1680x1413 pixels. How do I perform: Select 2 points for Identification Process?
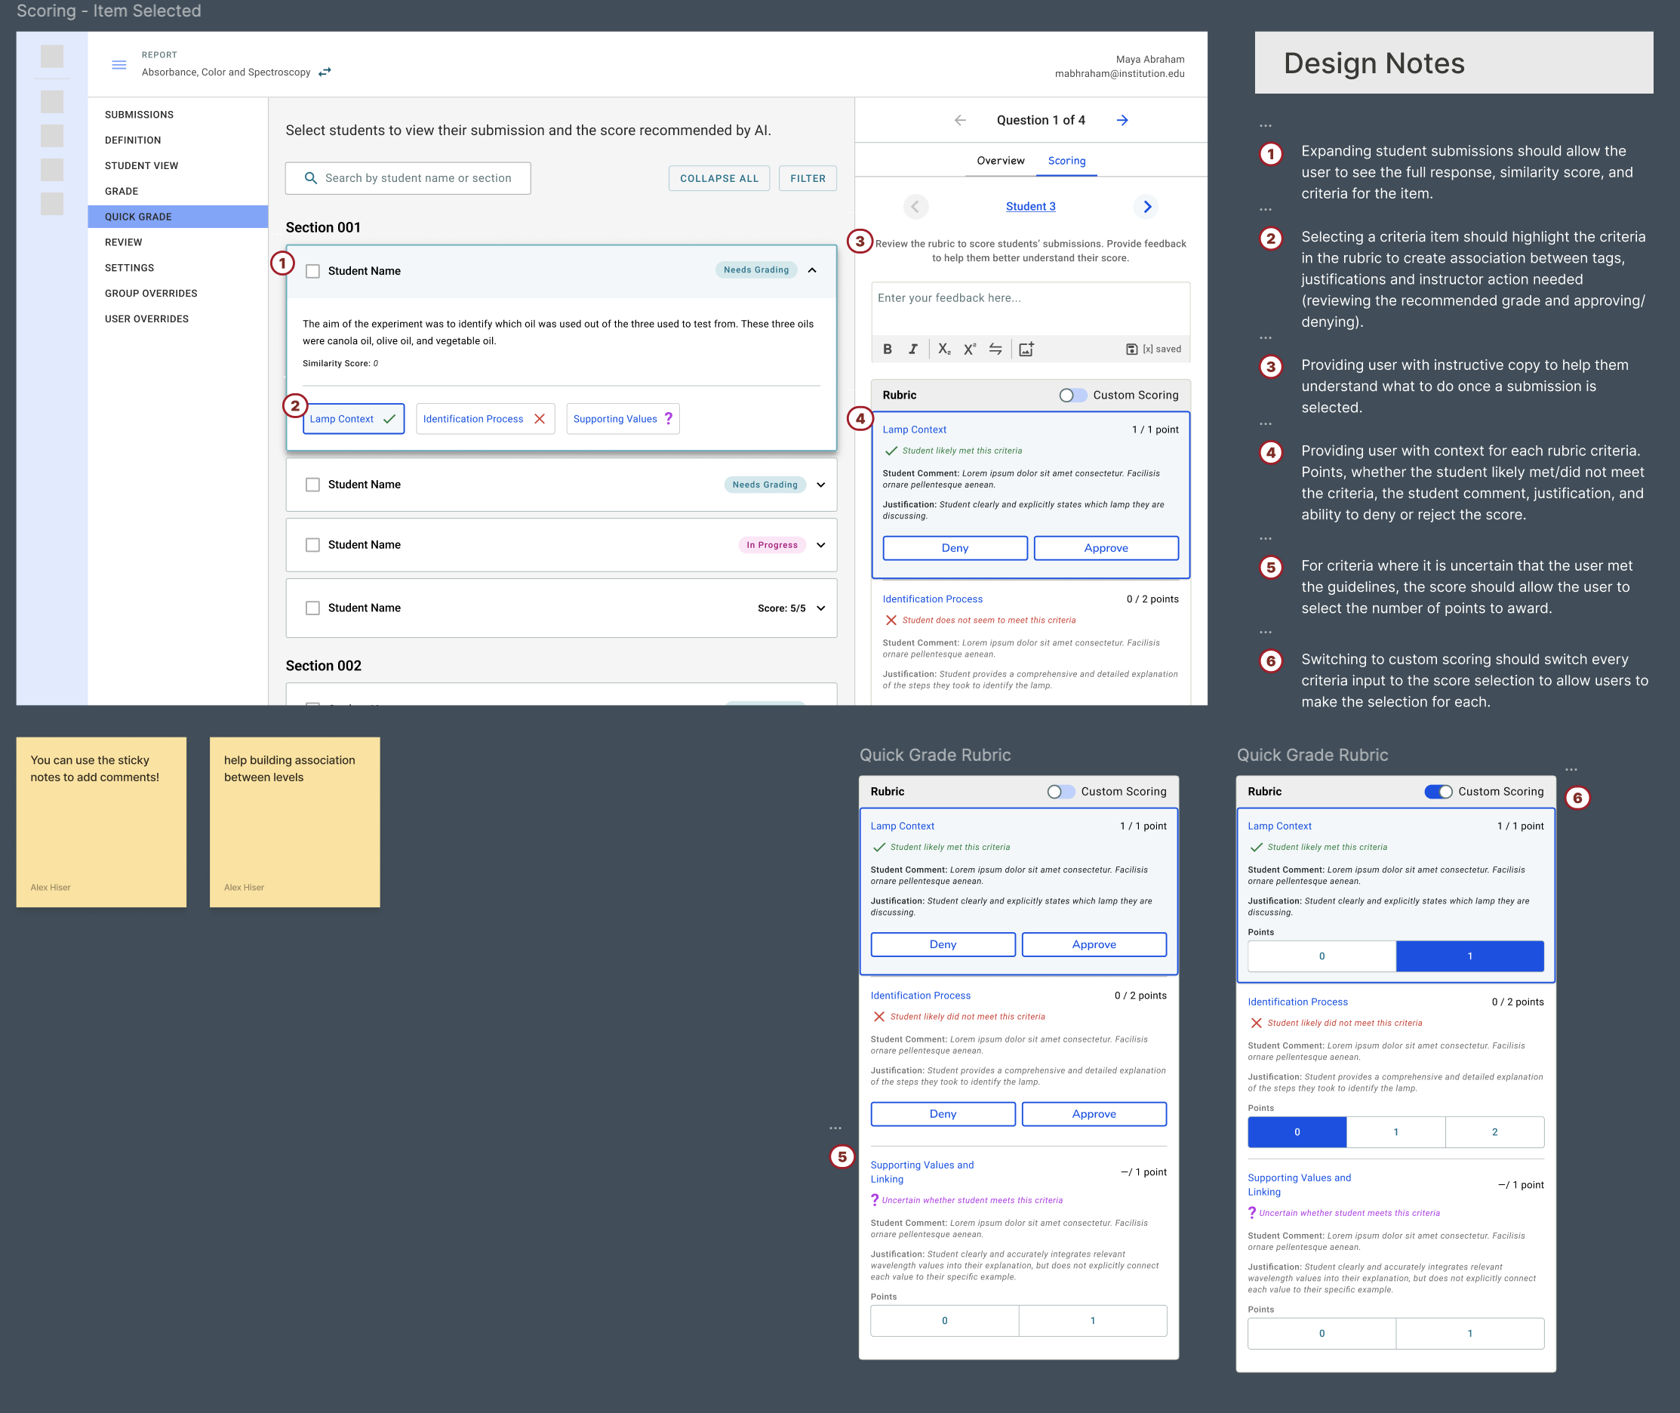1494,1132
